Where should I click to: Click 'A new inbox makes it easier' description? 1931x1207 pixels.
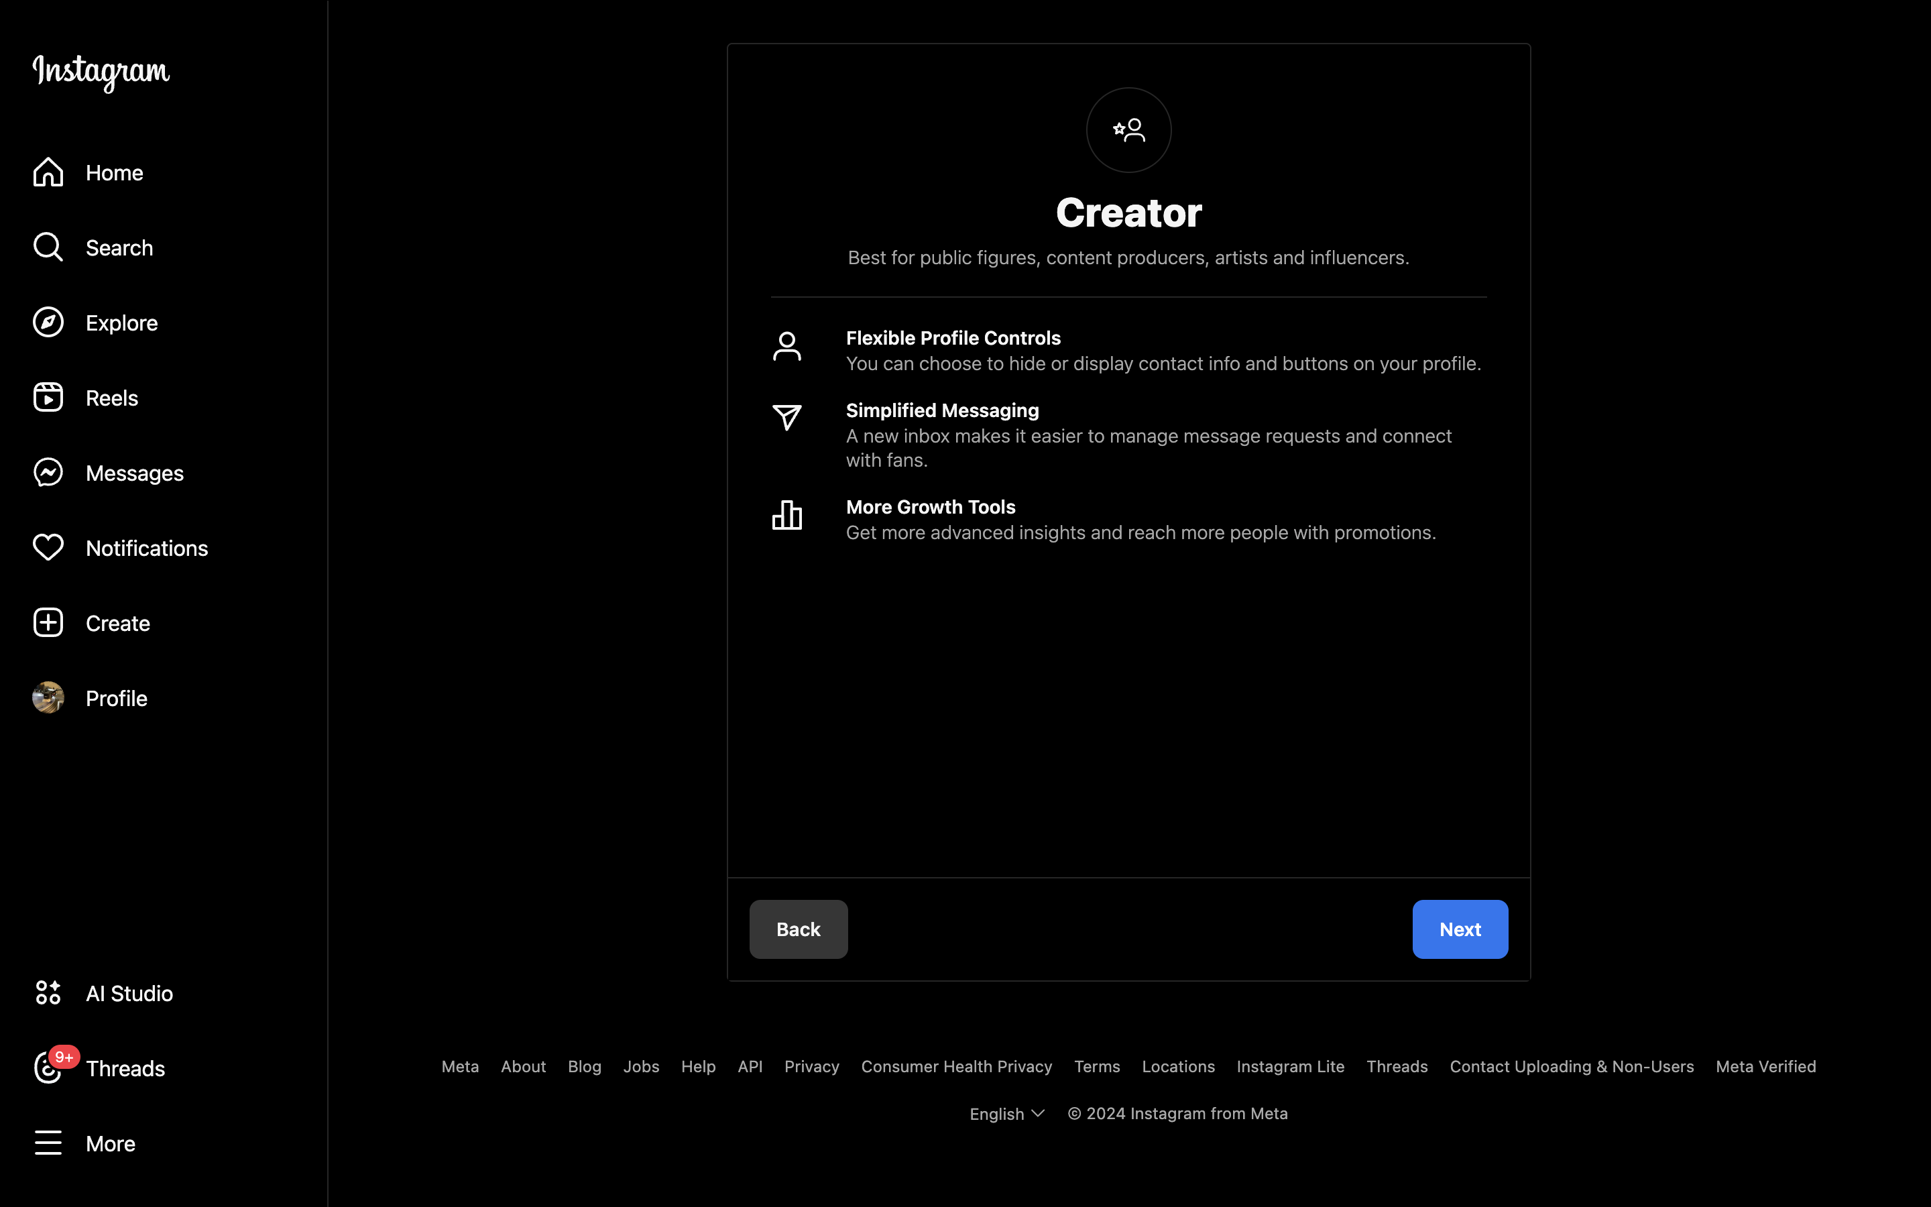point(1149,448)
